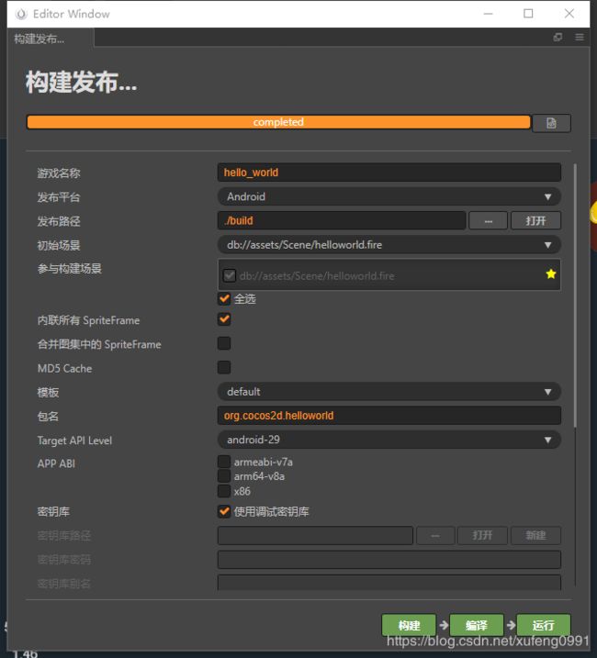The width and height of the screenshot is (597, 658).
Task: Click the 打开 button for keystore path
Action: (x=482, y=535)
